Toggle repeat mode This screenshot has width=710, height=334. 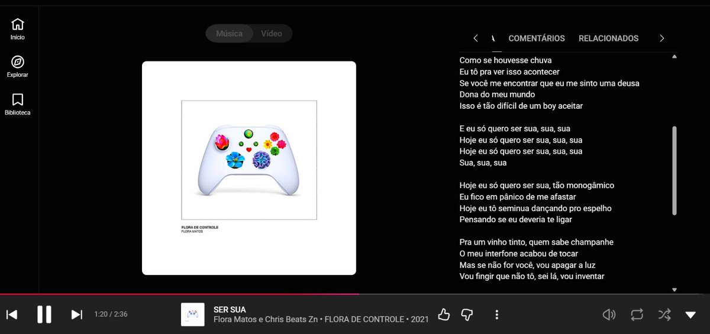[x=637, y=314]
